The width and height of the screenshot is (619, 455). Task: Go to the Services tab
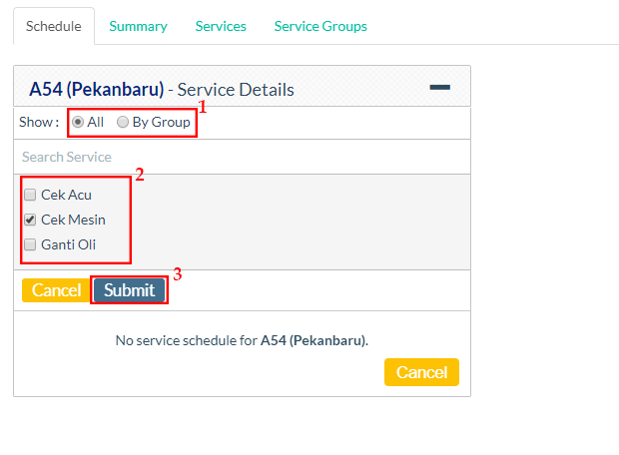[221, 26]
